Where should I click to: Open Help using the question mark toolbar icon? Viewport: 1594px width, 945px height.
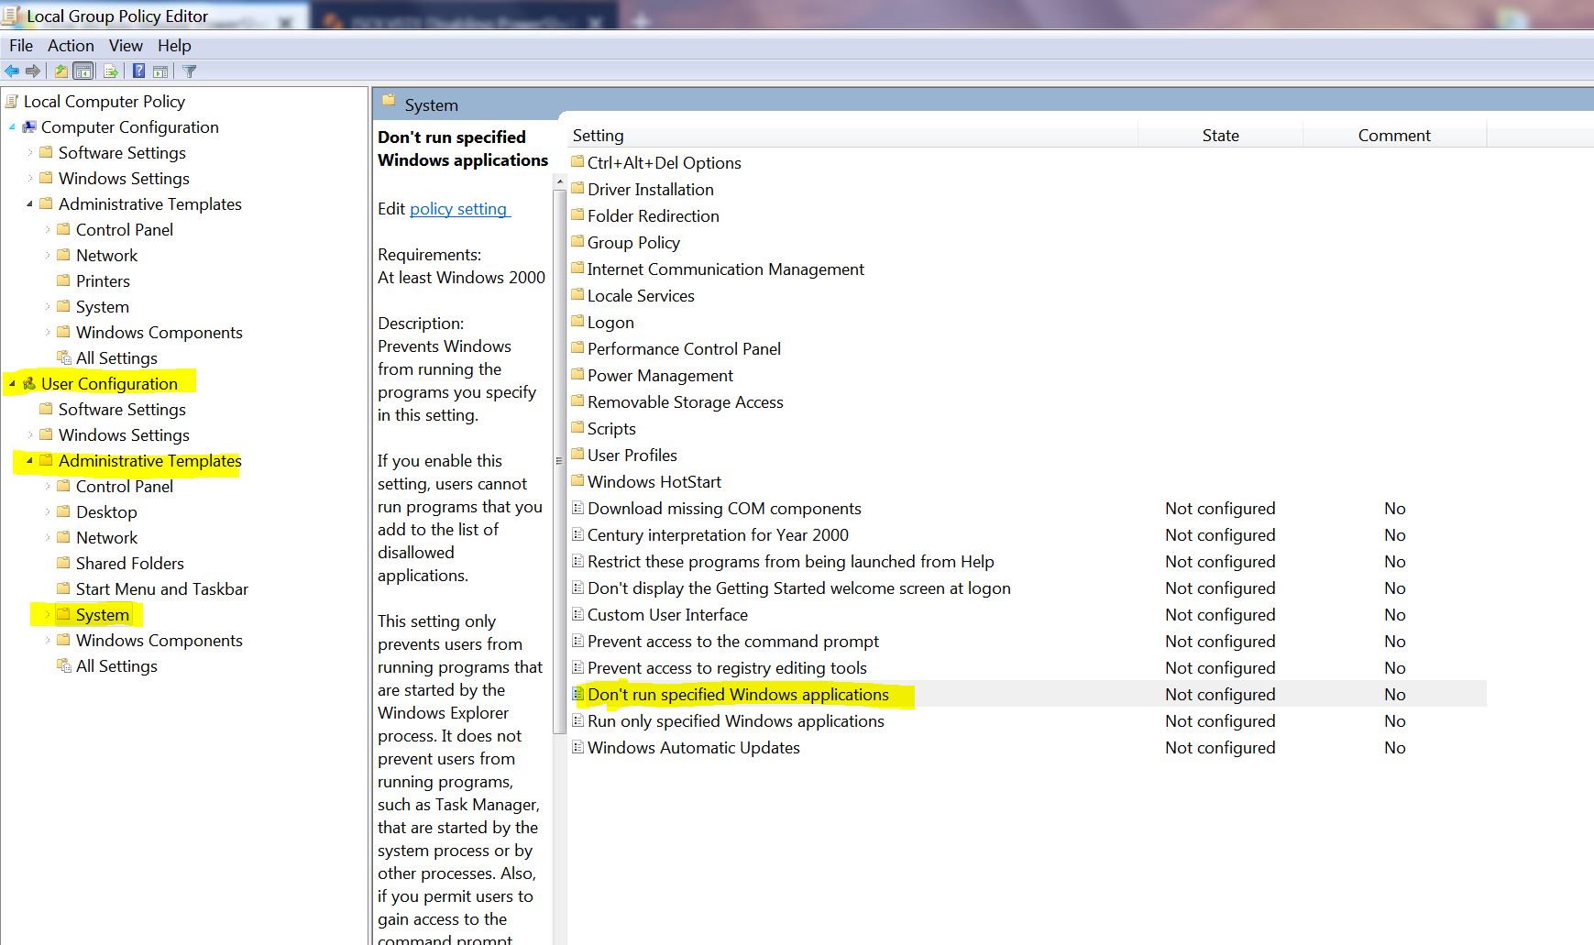[138, 71]
